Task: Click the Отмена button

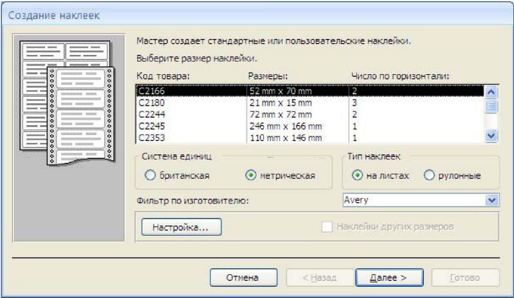Action: [243, 277]
